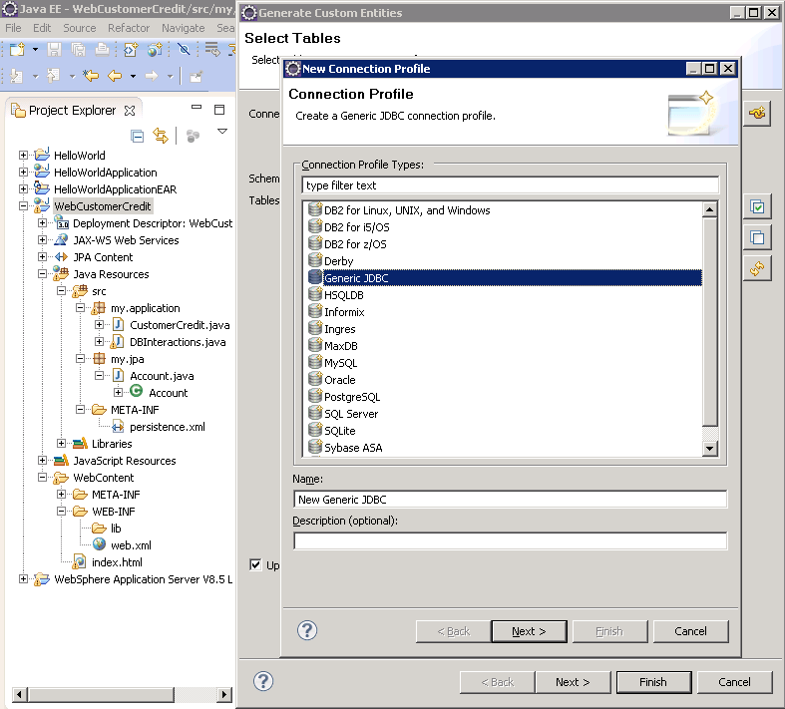Toggle Link with Editor in Project Explorer
785x709 pixels.
(x=161, y=136)
